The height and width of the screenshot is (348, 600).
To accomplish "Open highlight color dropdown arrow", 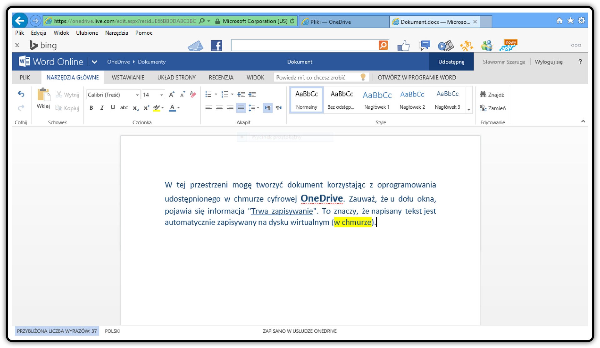I will (x=162, y=108).
